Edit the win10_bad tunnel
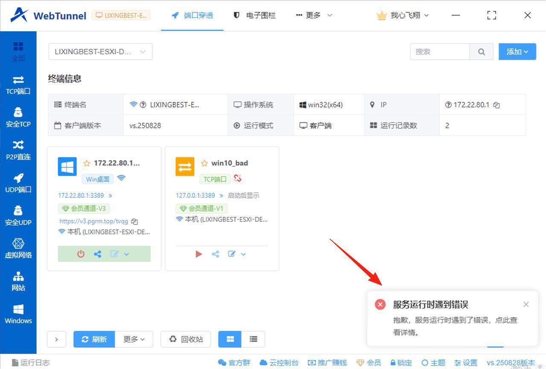Image resolution: width=546 pixels, height=369 pixels. (232, 254)
